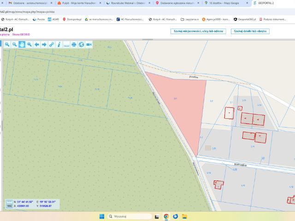The image size is (295, 221).
Task: Close the Roundcube Webmail tab
Action: (x=149, y=3)
